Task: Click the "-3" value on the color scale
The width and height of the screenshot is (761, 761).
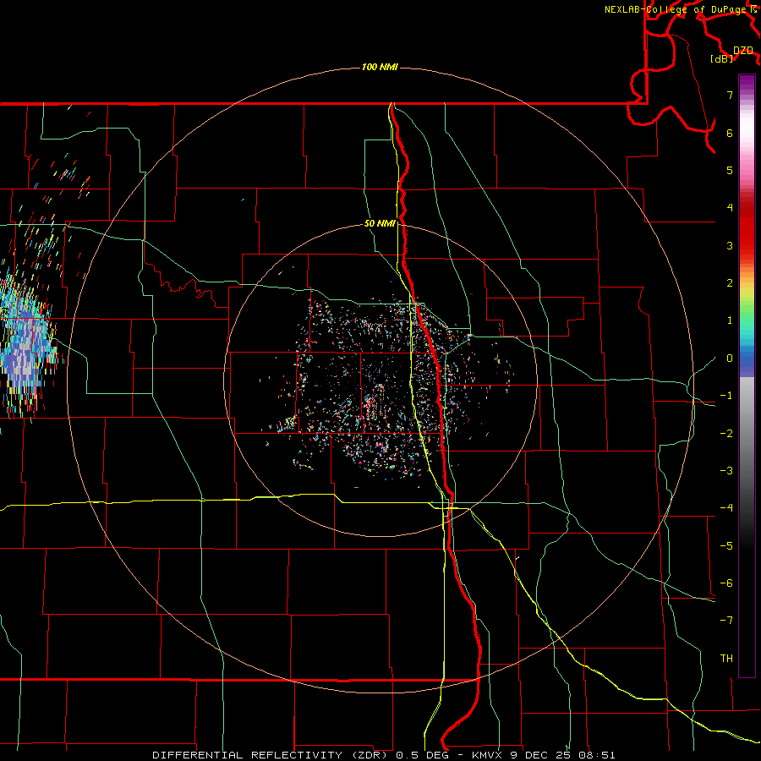Action: pyautogui.click(x=726, y=471)
